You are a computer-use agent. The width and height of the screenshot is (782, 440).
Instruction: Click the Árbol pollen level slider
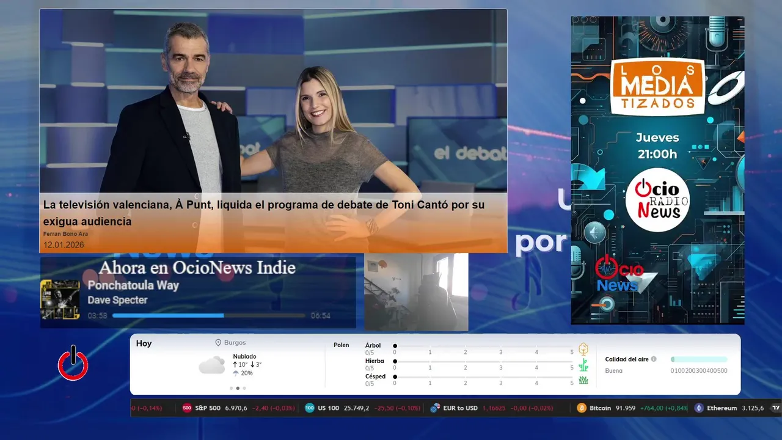484,346
